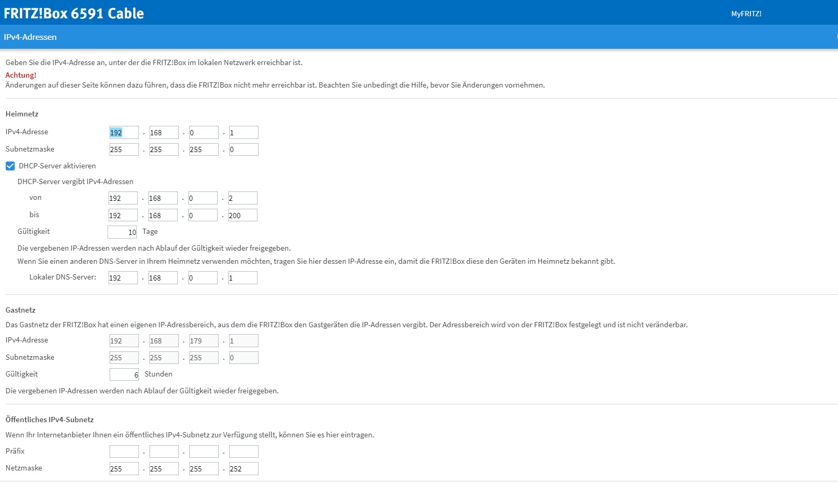838x483 pixels.
Task: Click DHCP 'bis' last octet field 200
Action: [243, 215]
